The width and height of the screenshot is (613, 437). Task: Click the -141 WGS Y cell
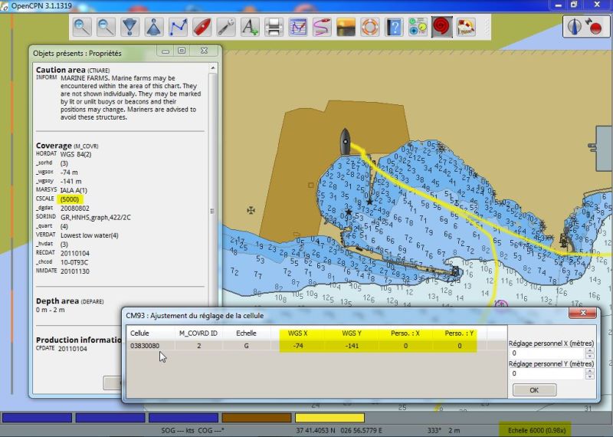pyautogui.click(x=352, y=346)
